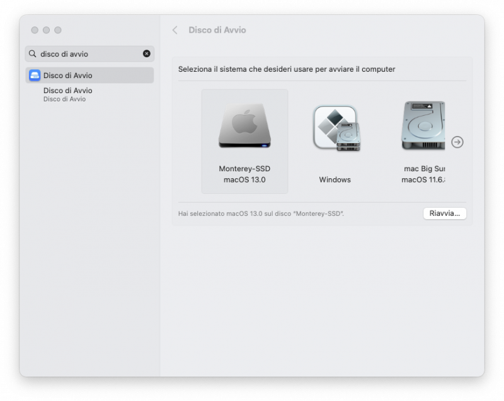Click the Disco di Avvio window title
Viewport: 504px width, 401px height.
[x=217, y=30]
